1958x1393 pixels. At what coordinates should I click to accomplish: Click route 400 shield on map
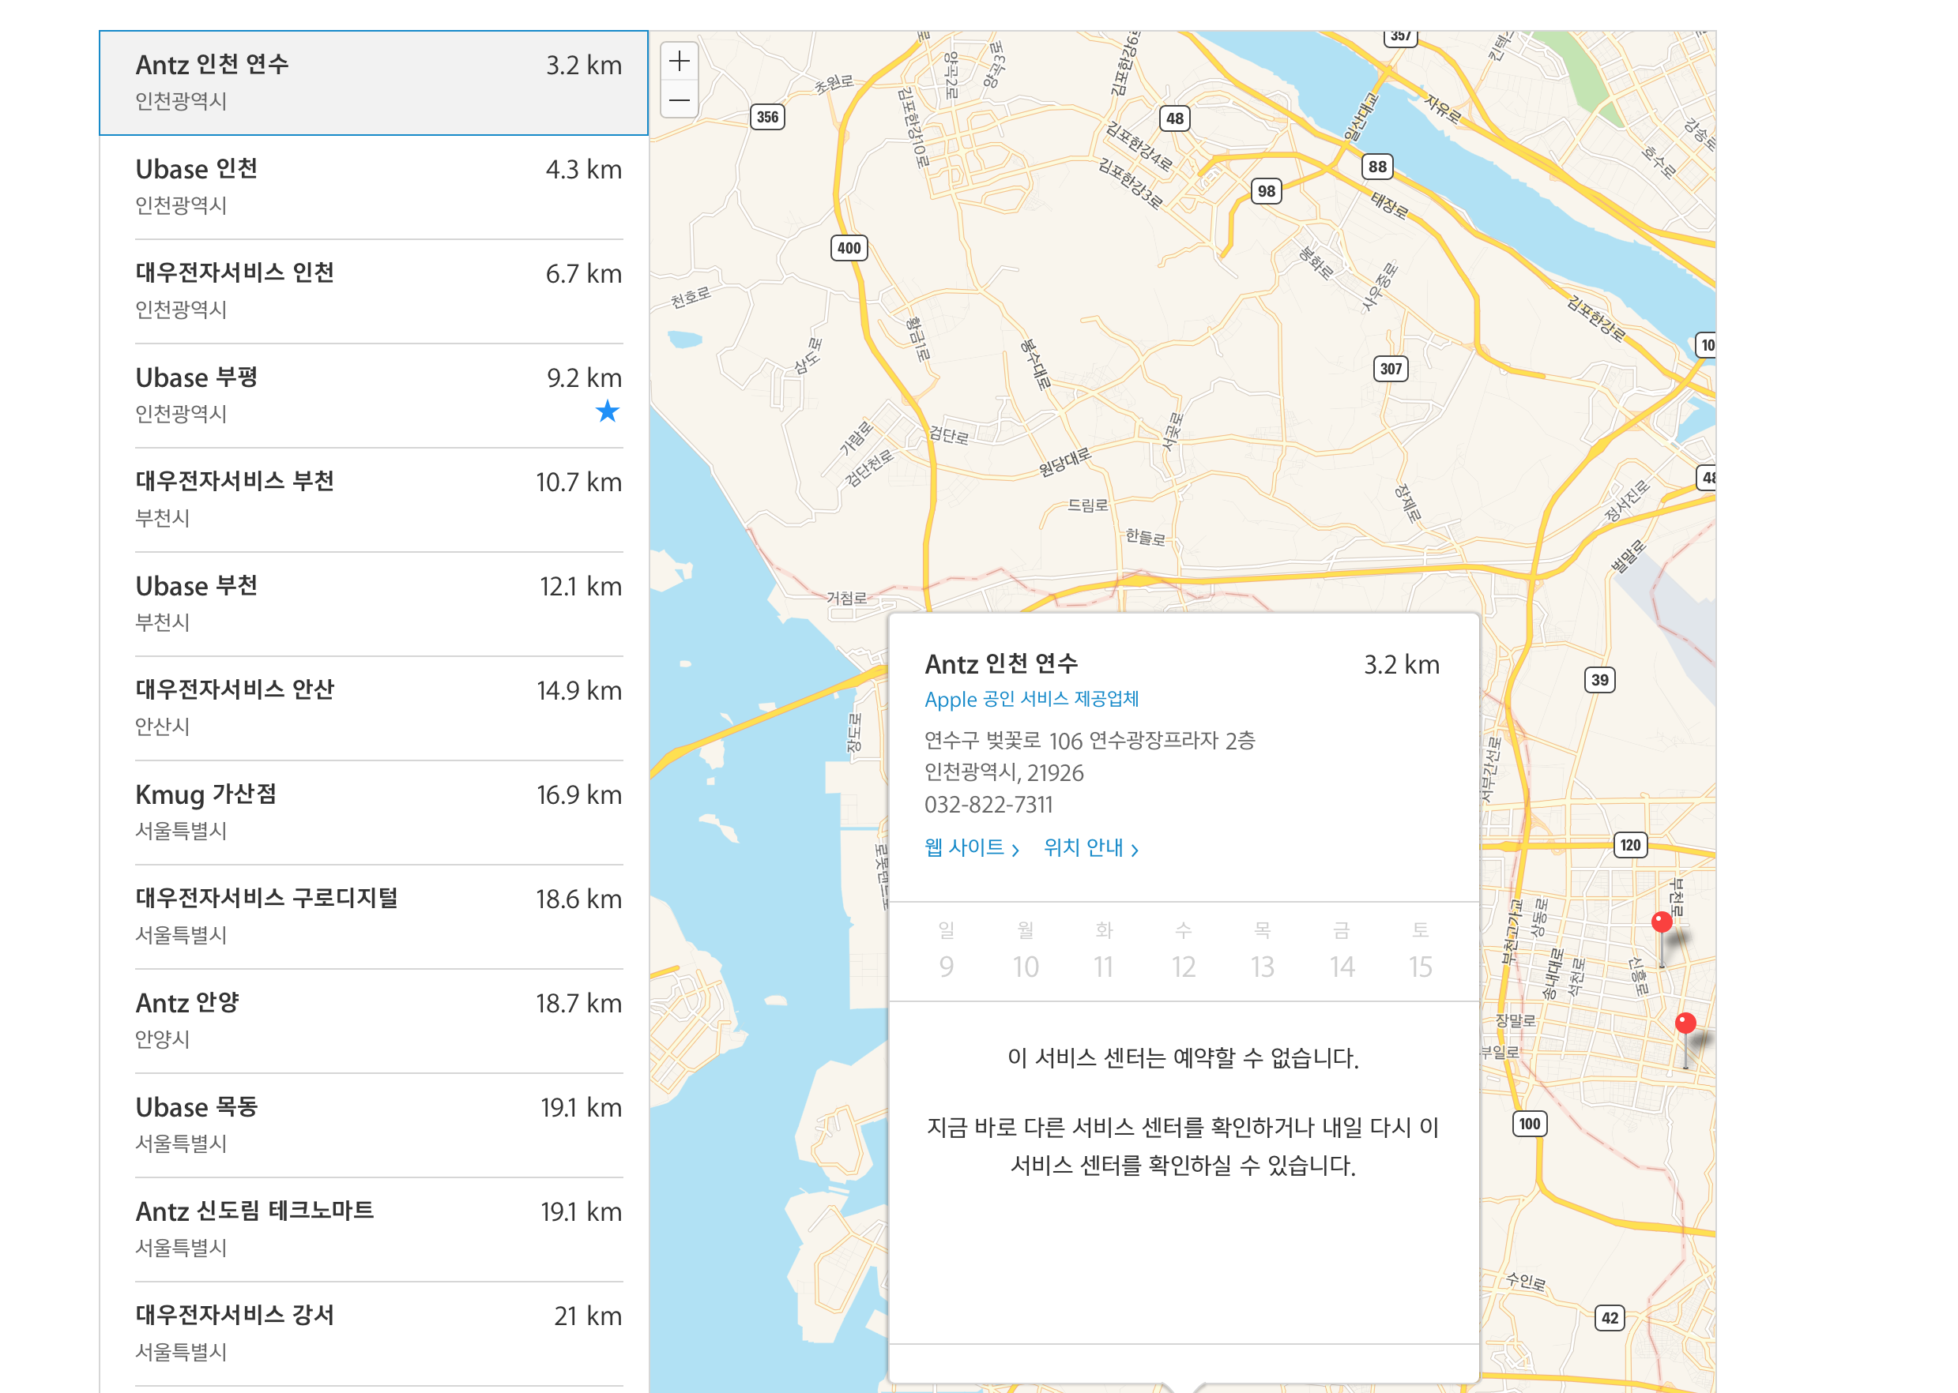click(848, 248)
